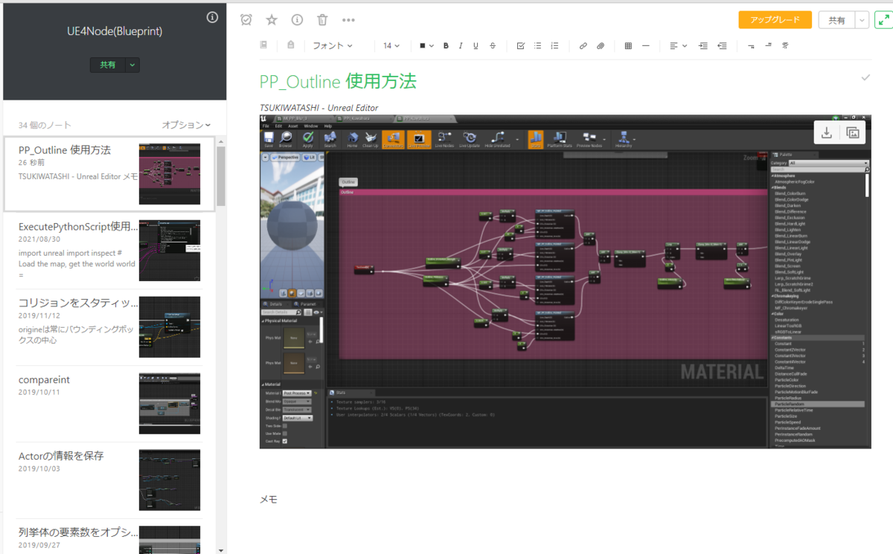Open the PP_Outline 使用方法 note in list

pyautogui.click(x=109, y=174)
